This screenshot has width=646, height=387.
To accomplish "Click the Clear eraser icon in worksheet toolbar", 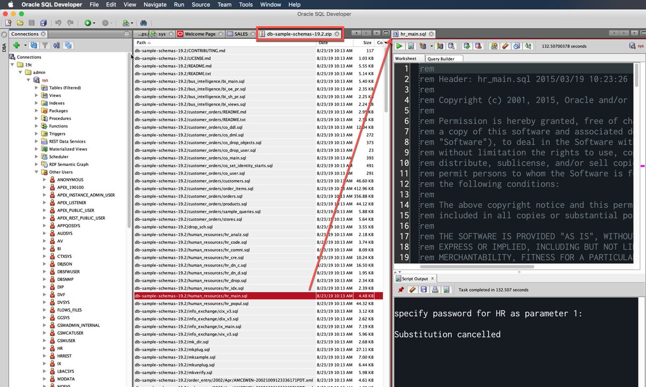I will 505,46.
